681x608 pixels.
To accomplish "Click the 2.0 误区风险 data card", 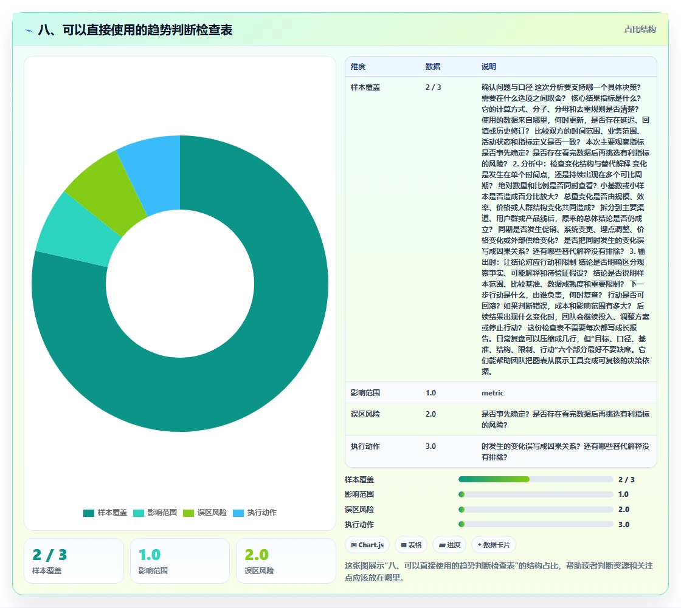I will [x=286, y=561].
